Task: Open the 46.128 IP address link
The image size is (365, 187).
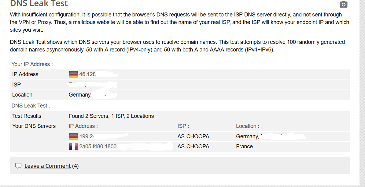Action: click(88, 74)
